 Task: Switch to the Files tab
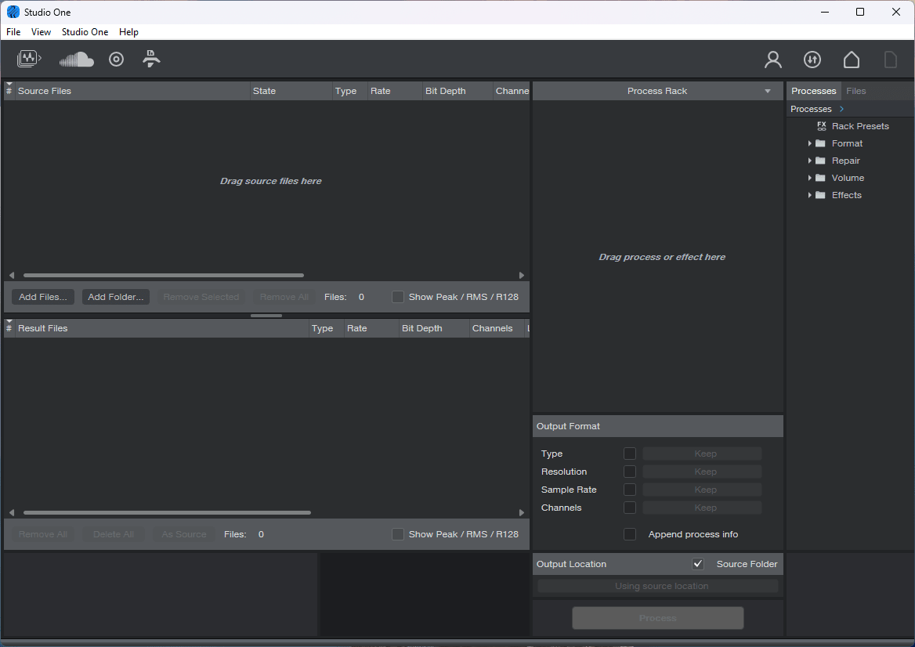pos(856,91)
